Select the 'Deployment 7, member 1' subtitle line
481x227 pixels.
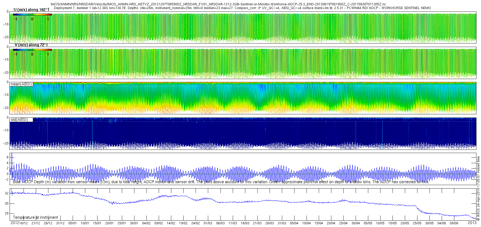click(242, 8)
